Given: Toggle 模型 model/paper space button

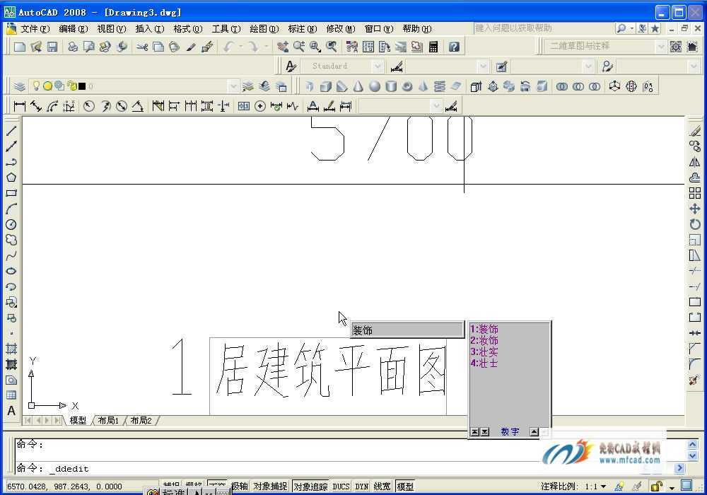Looking at the screenshot, I should [405, 487].
